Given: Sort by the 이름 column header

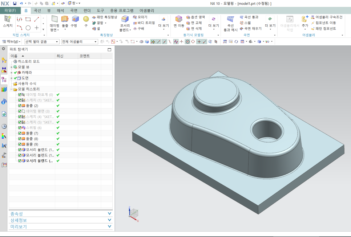Looking at the screenshot, I should [x=32, y=56].
